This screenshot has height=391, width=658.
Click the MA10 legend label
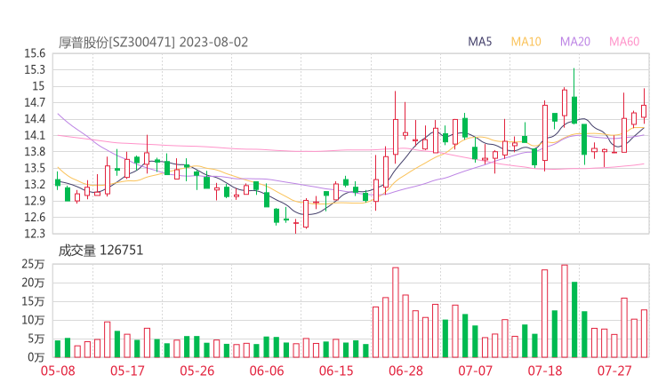pyautogui.click(x=526, y=42)
